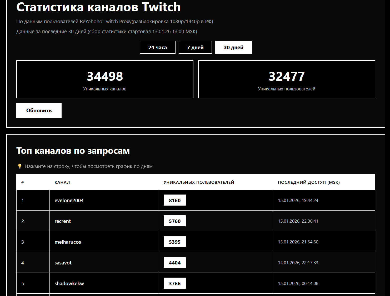The height and width of the screenshot is (296, 390).
Task: Click the last access time 15.01.2026, 21:54:50
Action: (x=298, y=242)
